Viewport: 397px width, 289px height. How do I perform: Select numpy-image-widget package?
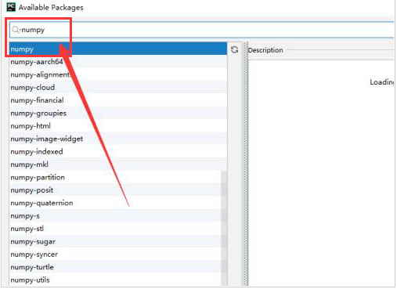tap(118, 139)
